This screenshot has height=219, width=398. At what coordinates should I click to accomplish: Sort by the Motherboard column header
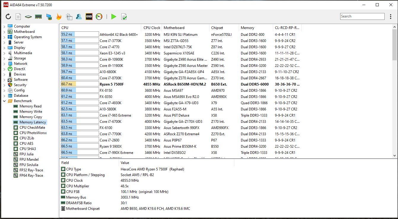[x=185, y=28]
